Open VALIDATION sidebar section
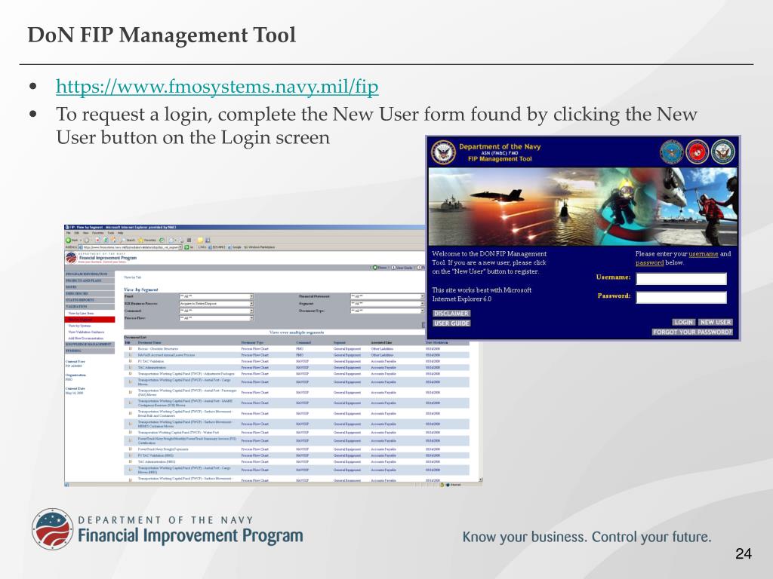 coord(90,306)
